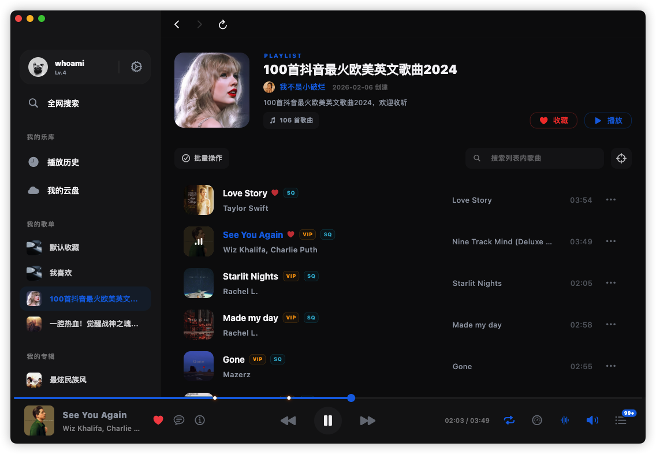The width and height of the screenshot is (656, 454).
Task: Click the Made my day cover thumbnail
Action: point(199,325)
